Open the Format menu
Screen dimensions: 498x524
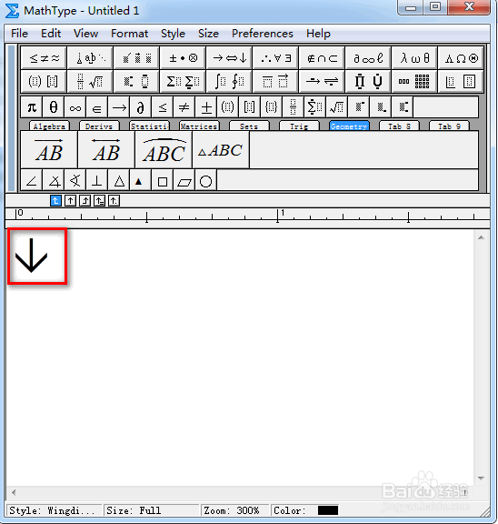click(130, 34)
